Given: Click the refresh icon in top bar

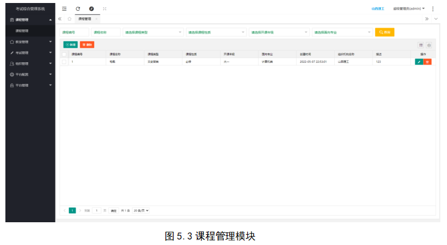Looking at the screenshot, I should click(78, 9).
